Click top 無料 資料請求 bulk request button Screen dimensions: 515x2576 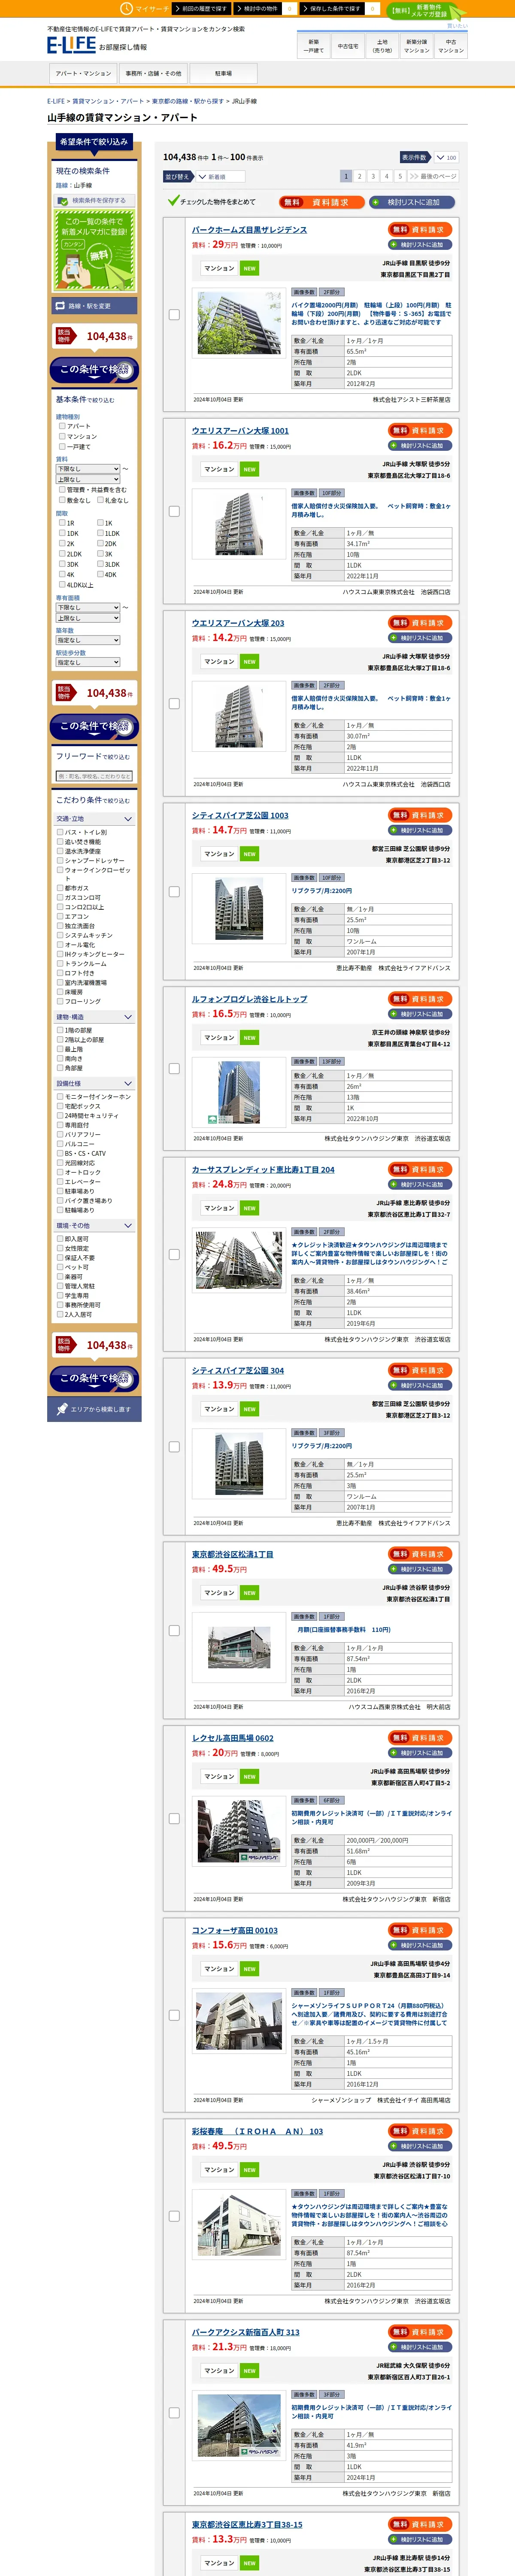[321, 202]
